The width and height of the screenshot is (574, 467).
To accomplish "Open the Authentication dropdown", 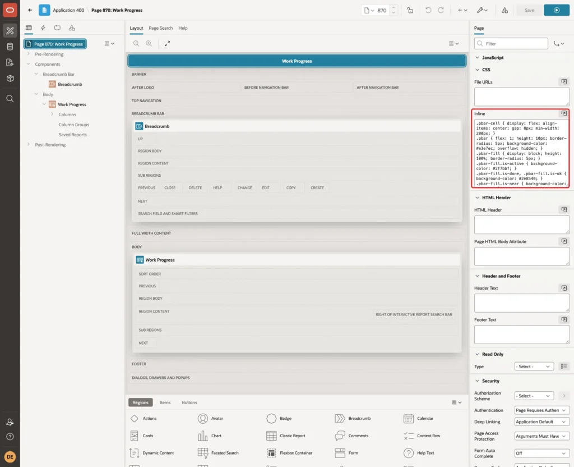I will [x=541, y=410].
